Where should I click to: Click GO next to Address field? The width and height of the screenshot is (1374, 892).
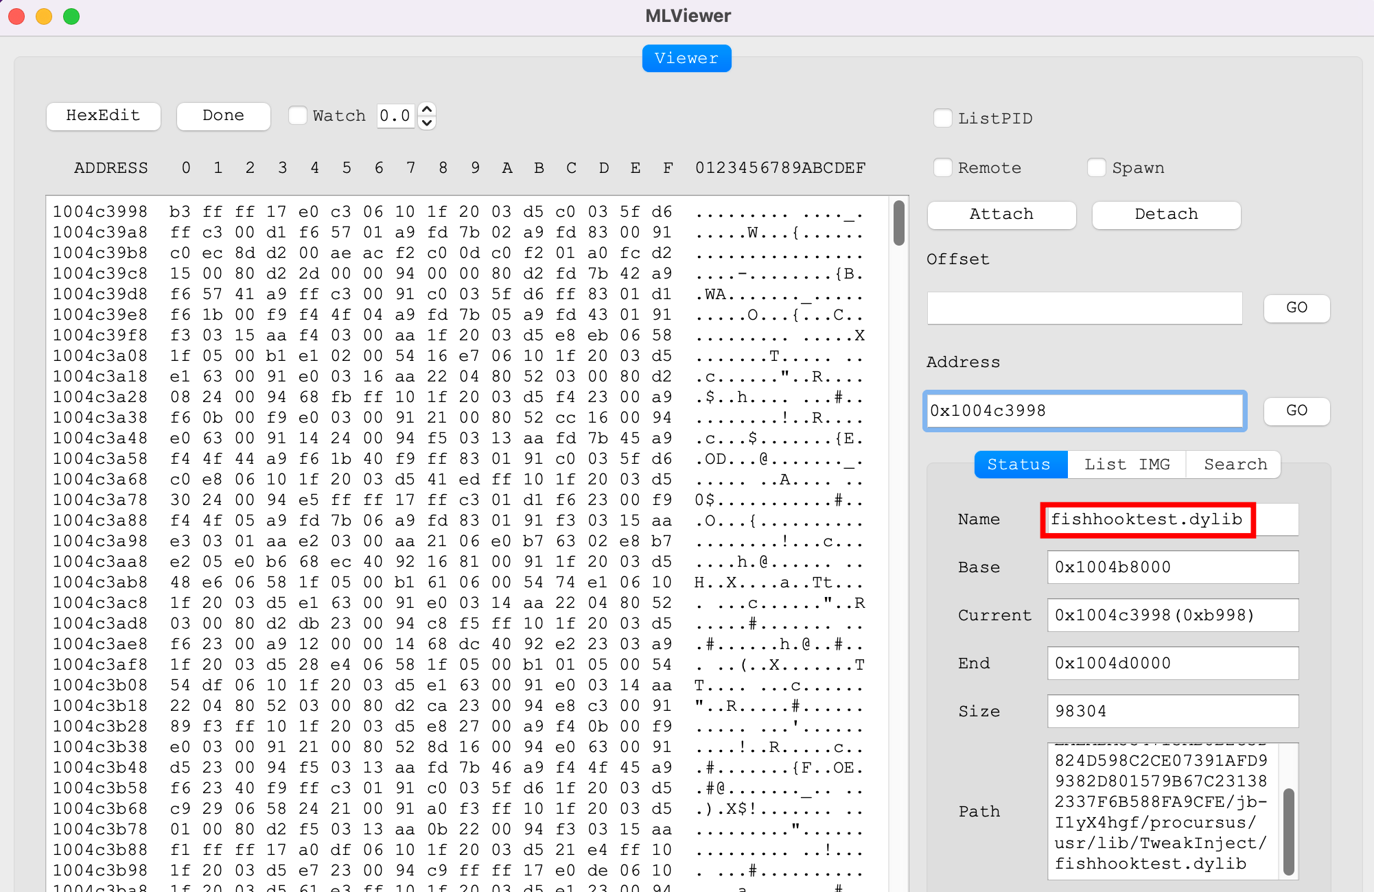(x=1296, y=410)
